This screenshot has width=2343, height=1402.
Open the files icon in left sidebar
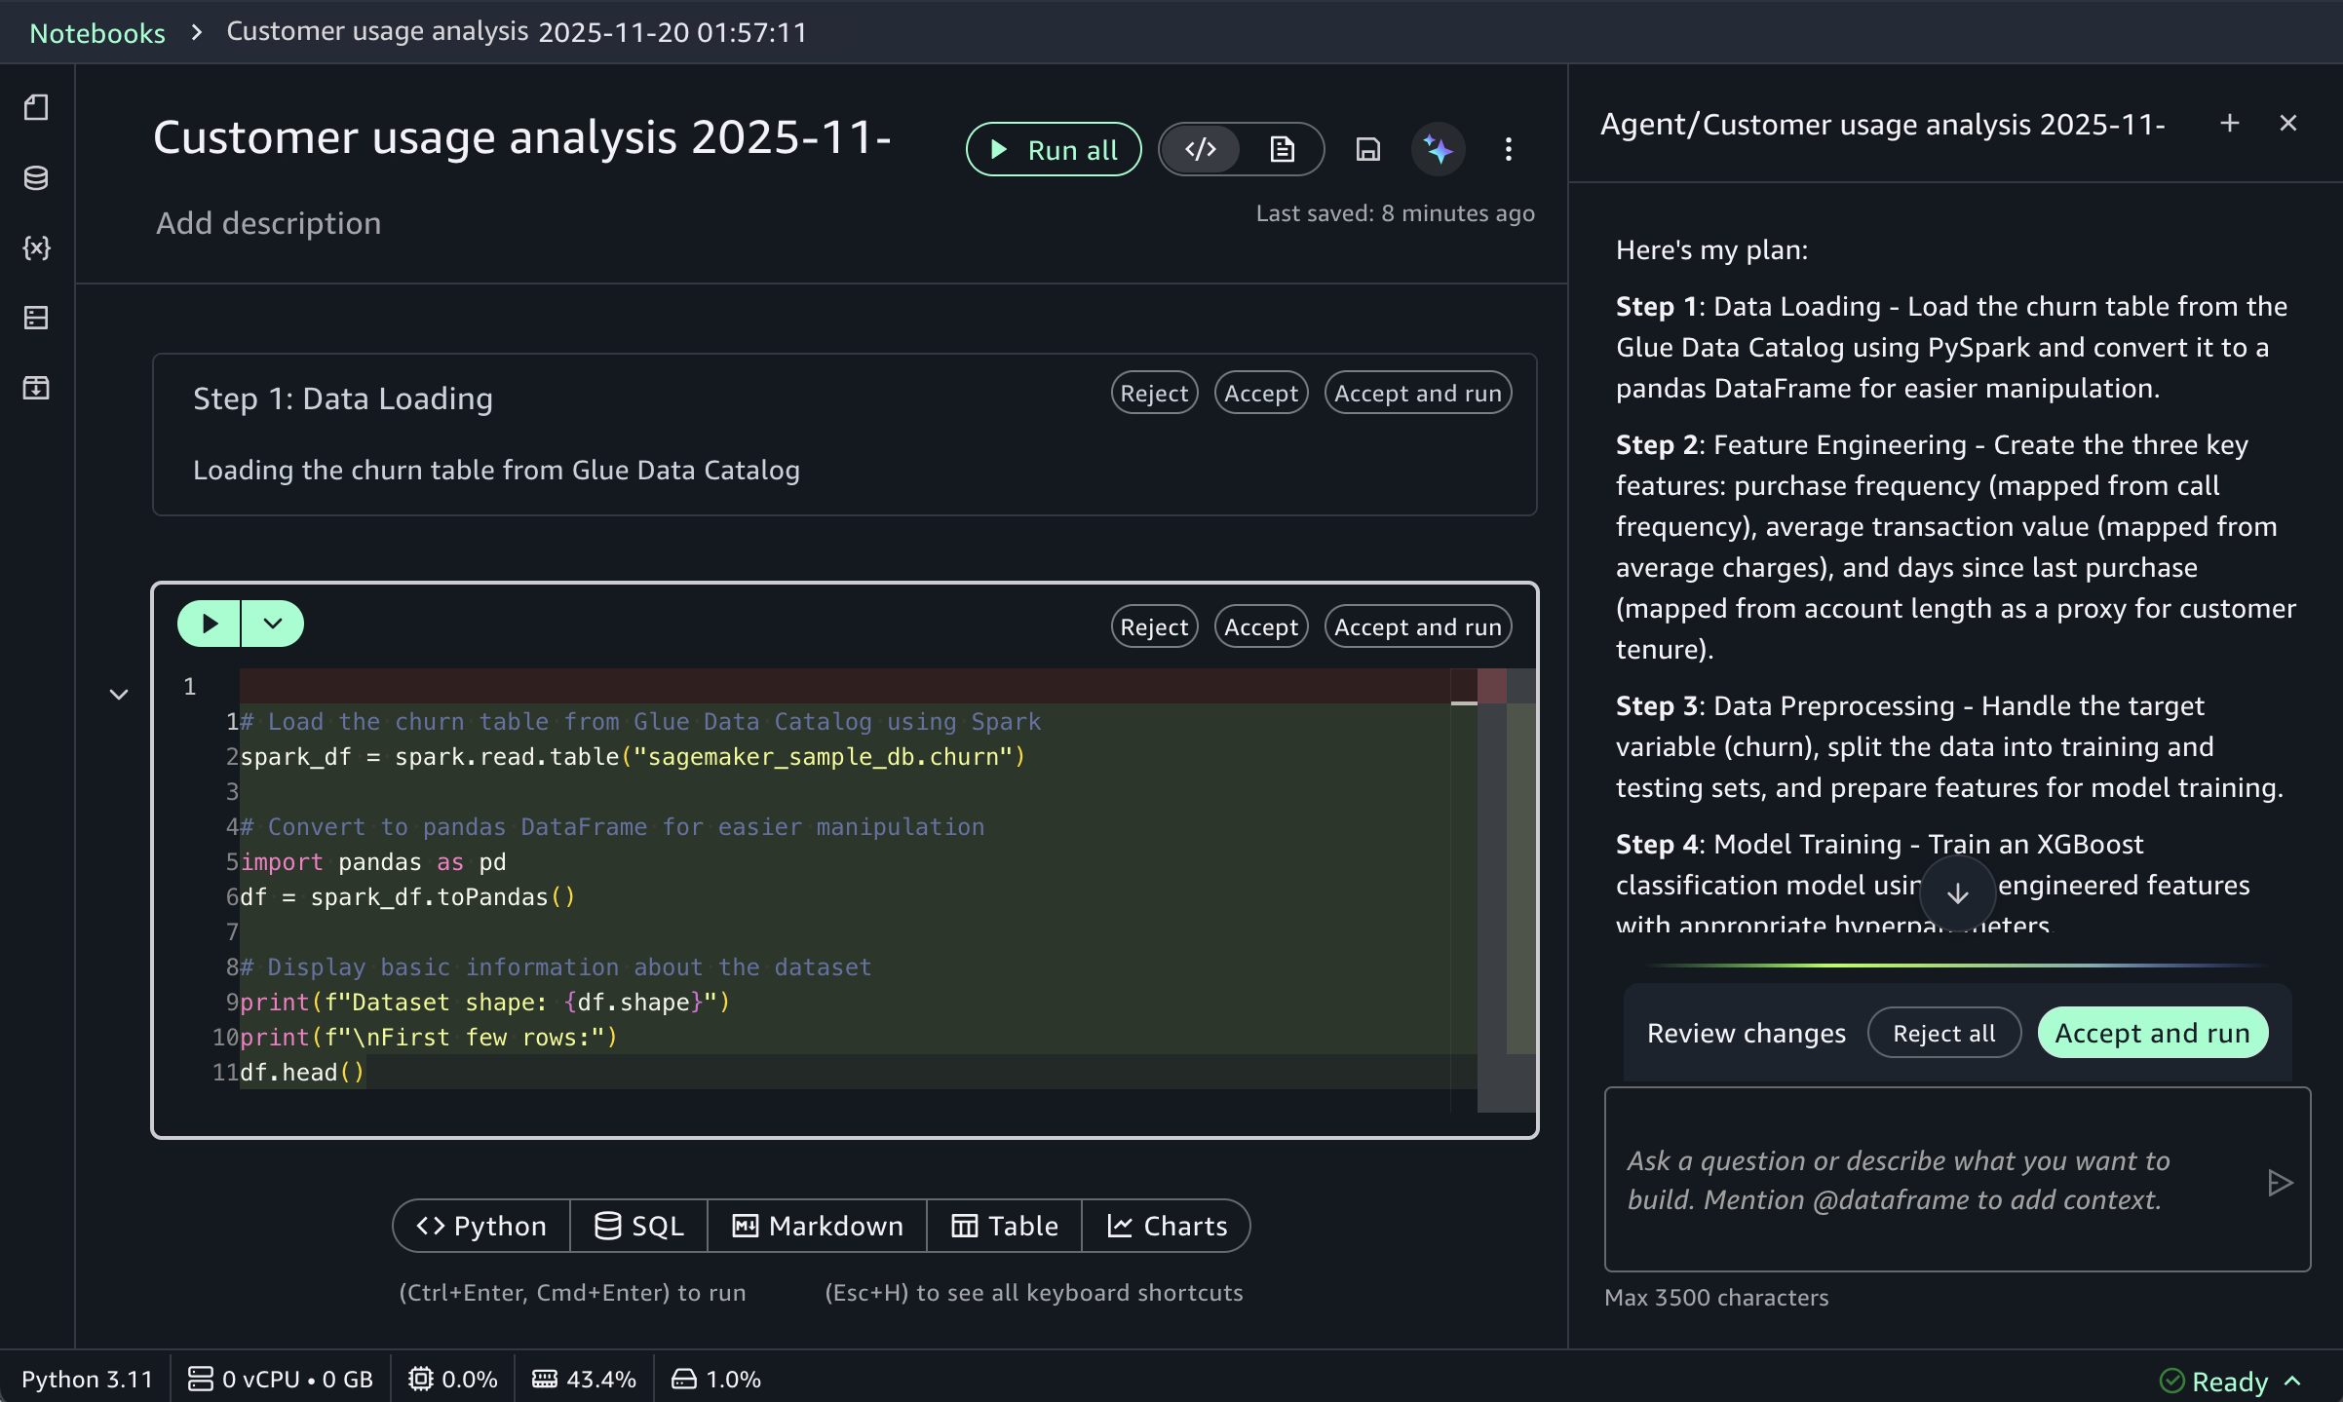pos(36,107)
